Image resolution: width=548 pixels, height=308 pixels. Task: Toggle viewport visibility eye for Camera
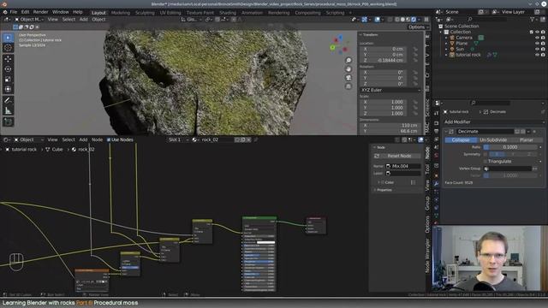537,38
